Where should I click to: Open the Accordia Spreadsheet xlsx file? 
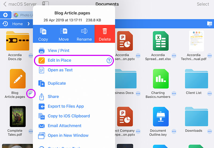(161, 41)
